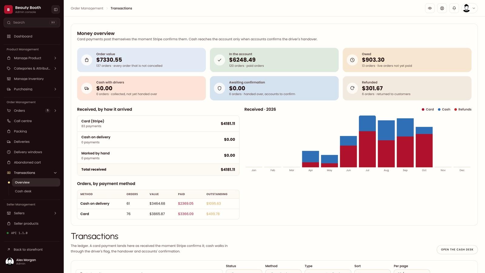
Task: Open the user avatar dropdown menu
Action: pyautogui.click(x=470, y=8)
